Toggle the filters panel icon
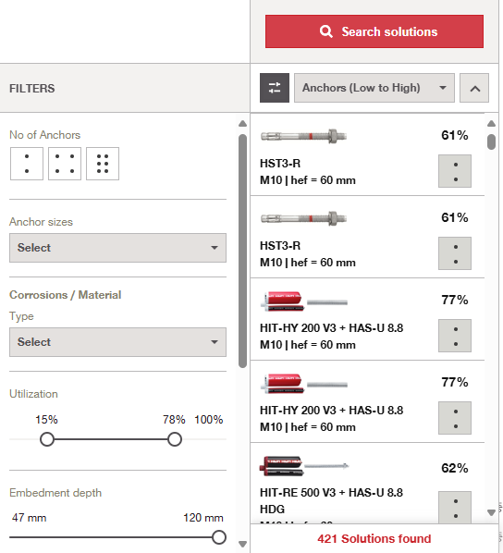Screen dimensions: 503x553 click(275, 88)
